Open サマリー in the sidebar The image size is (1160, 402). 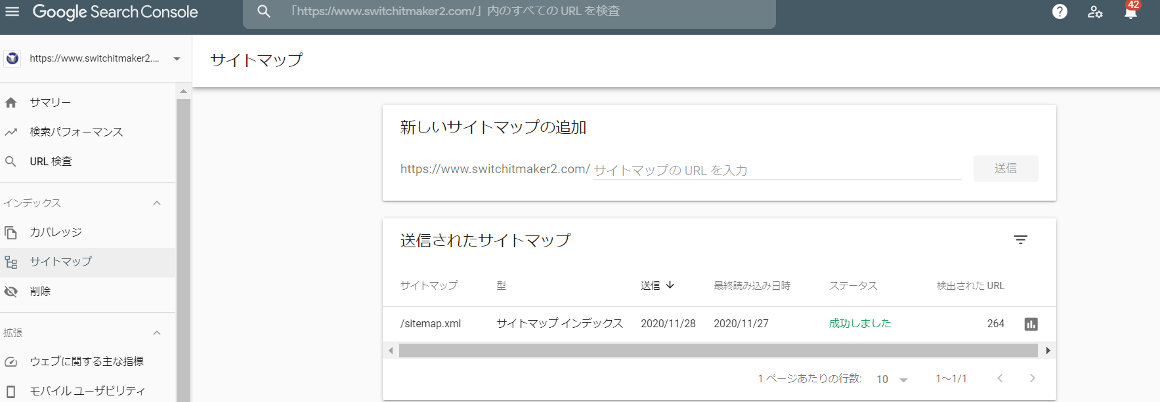point(88,102)
